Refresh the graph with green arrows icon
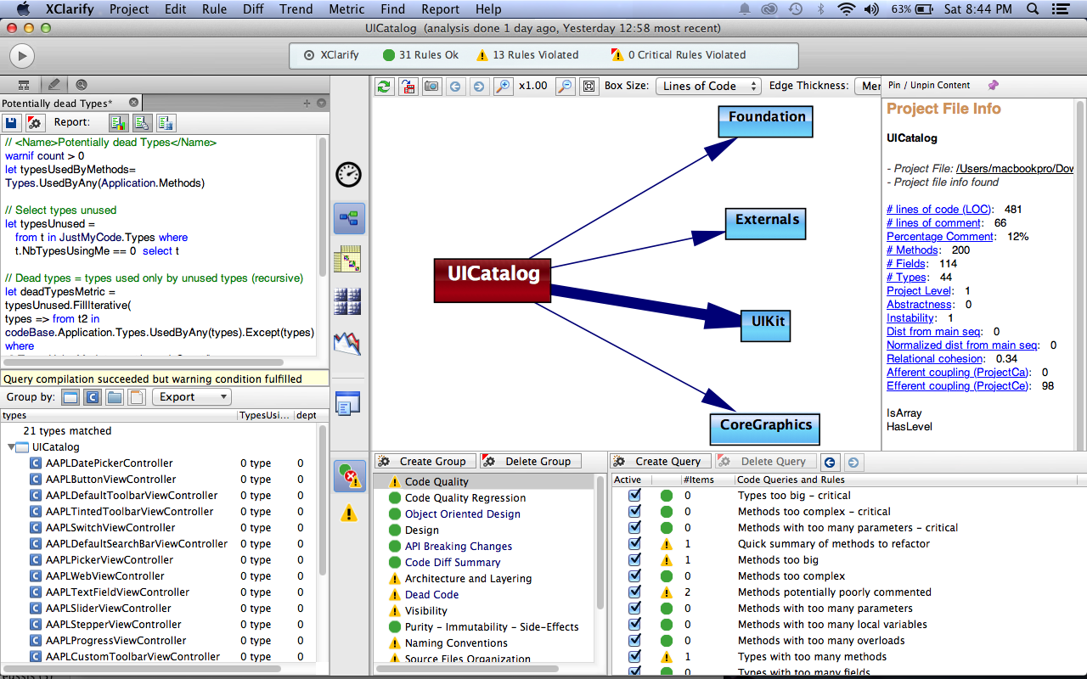 [x=385, y=86]
